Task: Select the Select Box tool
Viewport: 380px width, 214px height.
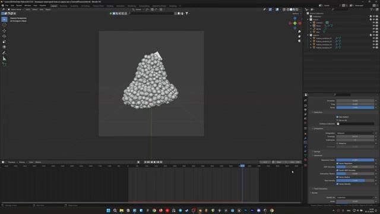Action: [x=4, y=20]
